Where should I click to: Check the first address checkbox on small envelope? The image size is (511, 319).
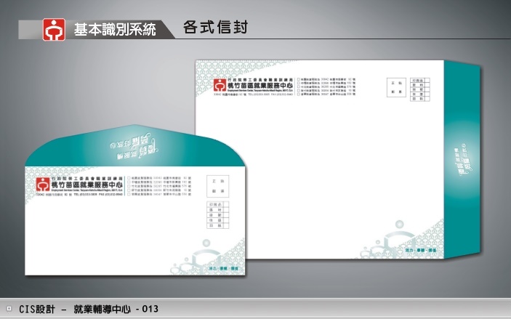click(x=129, y=177)
